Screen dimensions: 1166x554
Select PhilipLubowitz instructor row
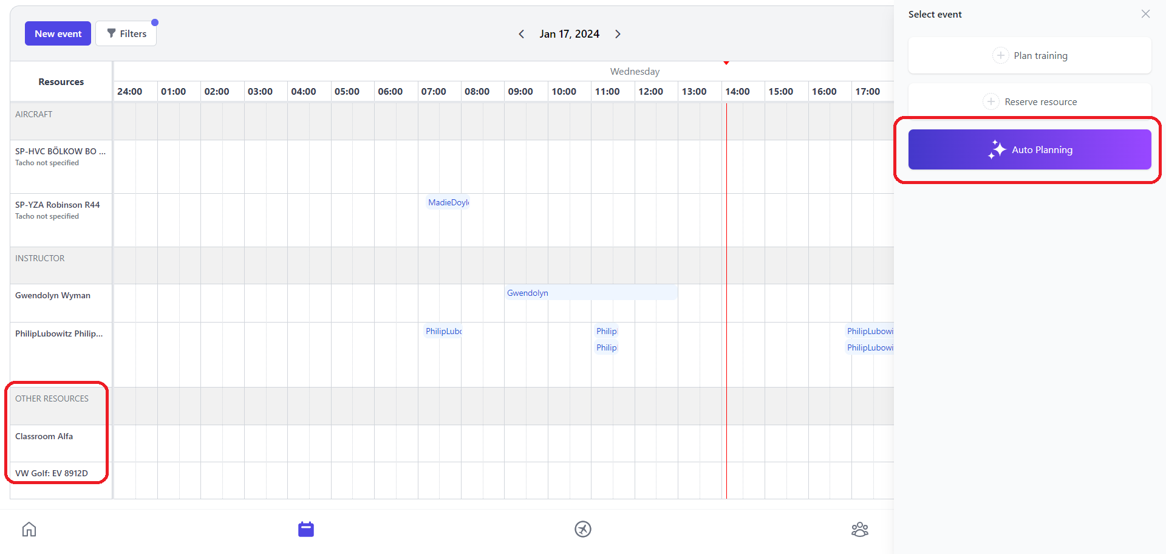61,355
